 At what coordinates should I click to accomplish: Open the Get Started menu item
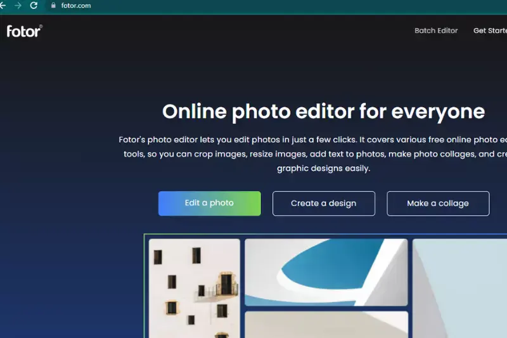click(x=490, y=30)
